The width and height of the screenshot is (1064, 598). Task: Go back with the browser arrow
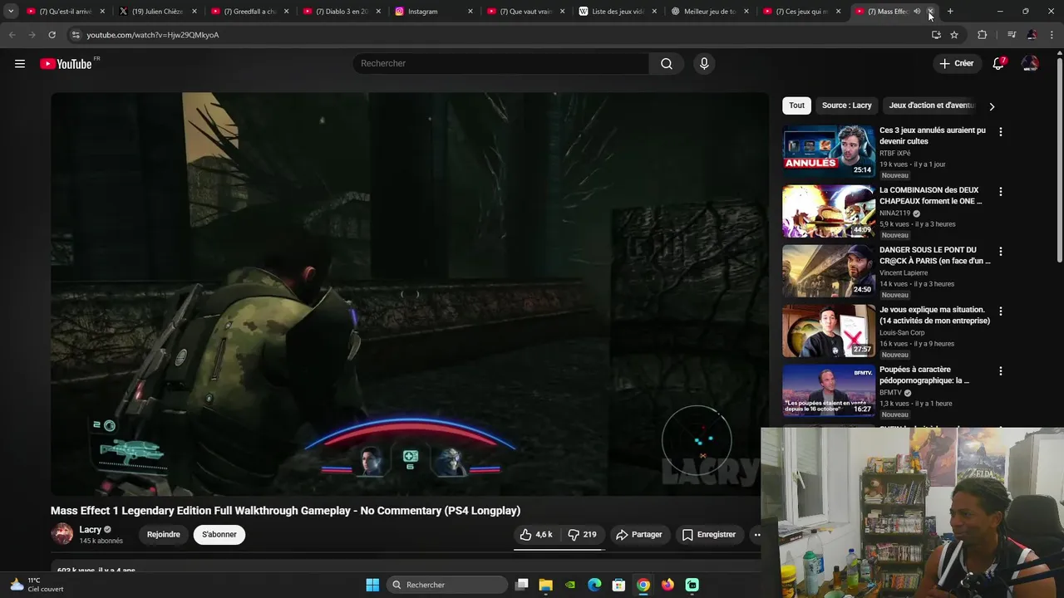12,35
